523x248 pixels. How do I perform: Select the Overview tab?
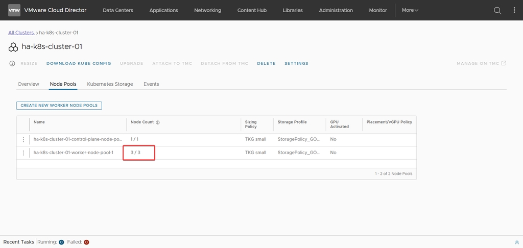[x=28, y=84]
